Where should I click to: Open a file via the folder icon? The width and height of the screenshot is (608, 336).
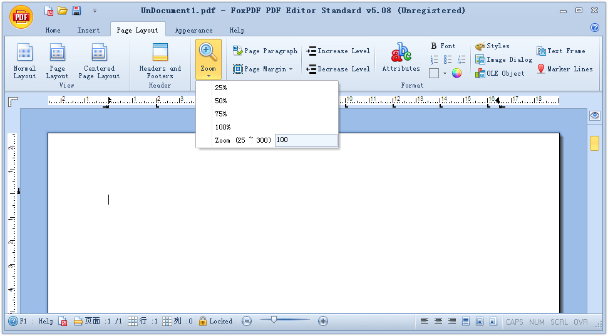click(x=63, y=11)
